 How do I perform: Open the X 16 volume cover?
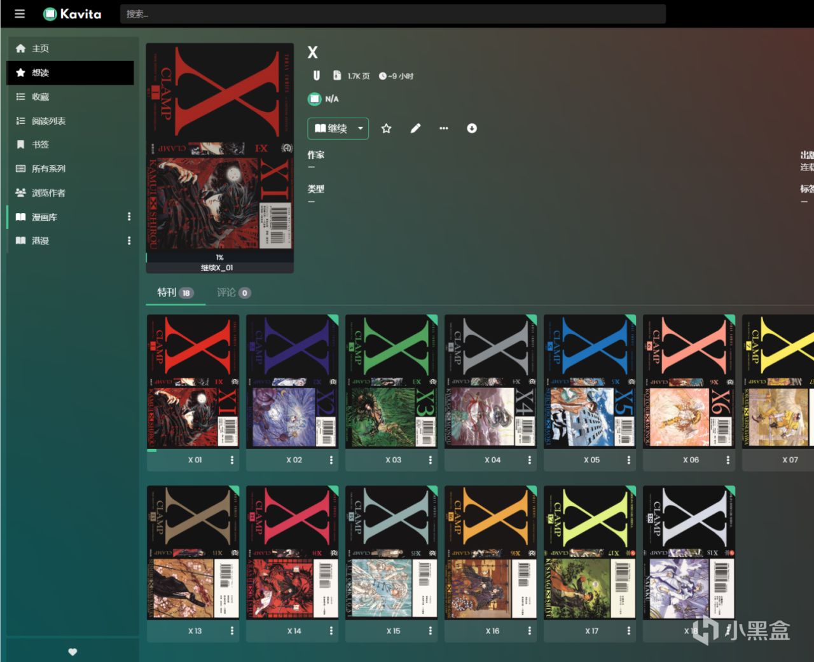(491, 553)
